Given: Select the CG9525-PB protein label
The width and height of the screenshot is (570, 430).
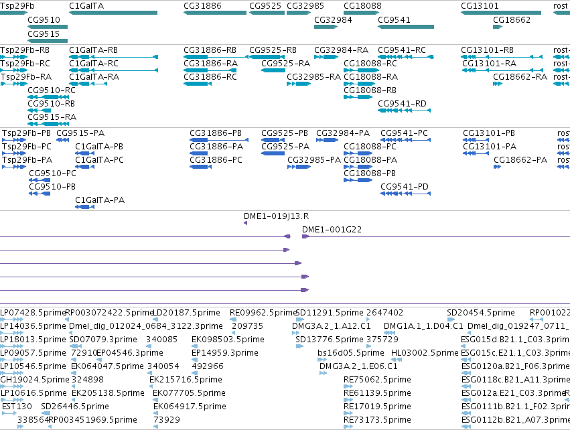Looking at the screenshot, I should tap(285, 133).
